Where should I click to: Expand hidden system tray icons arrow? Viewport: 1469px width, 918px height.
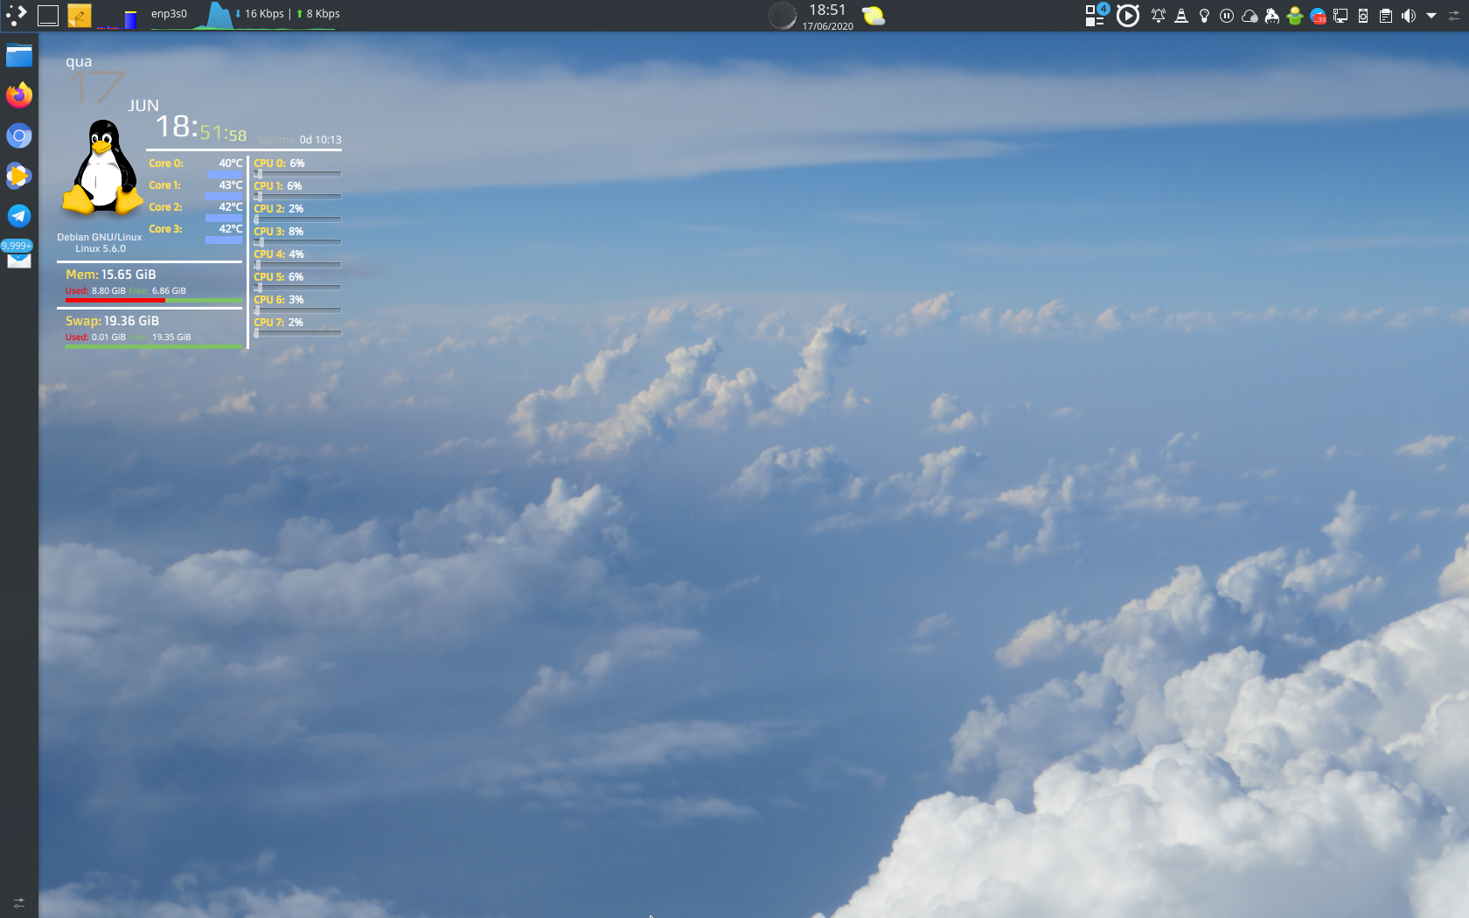coord(1431,16)
